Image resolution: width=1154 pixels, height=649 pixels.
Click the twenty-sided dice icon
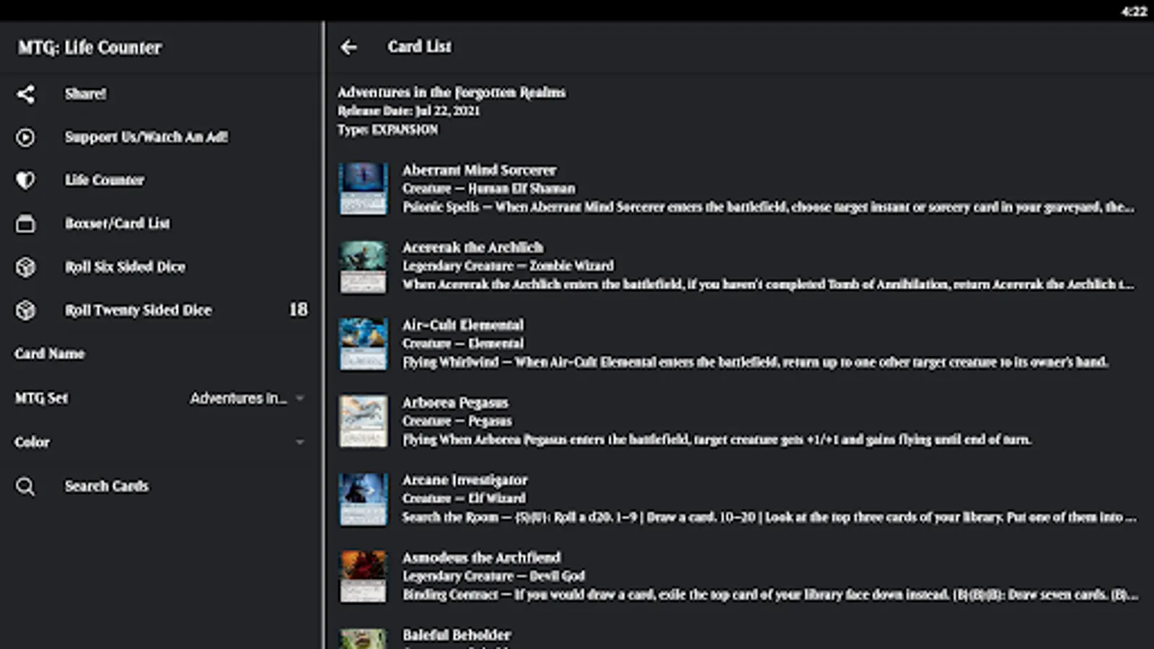[25, 310]
